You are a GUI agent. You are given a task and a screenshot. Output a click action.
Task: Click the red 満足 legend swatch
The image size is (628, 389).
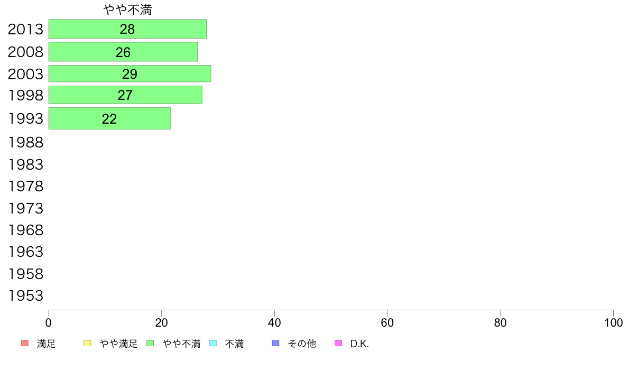pos(25,344)
